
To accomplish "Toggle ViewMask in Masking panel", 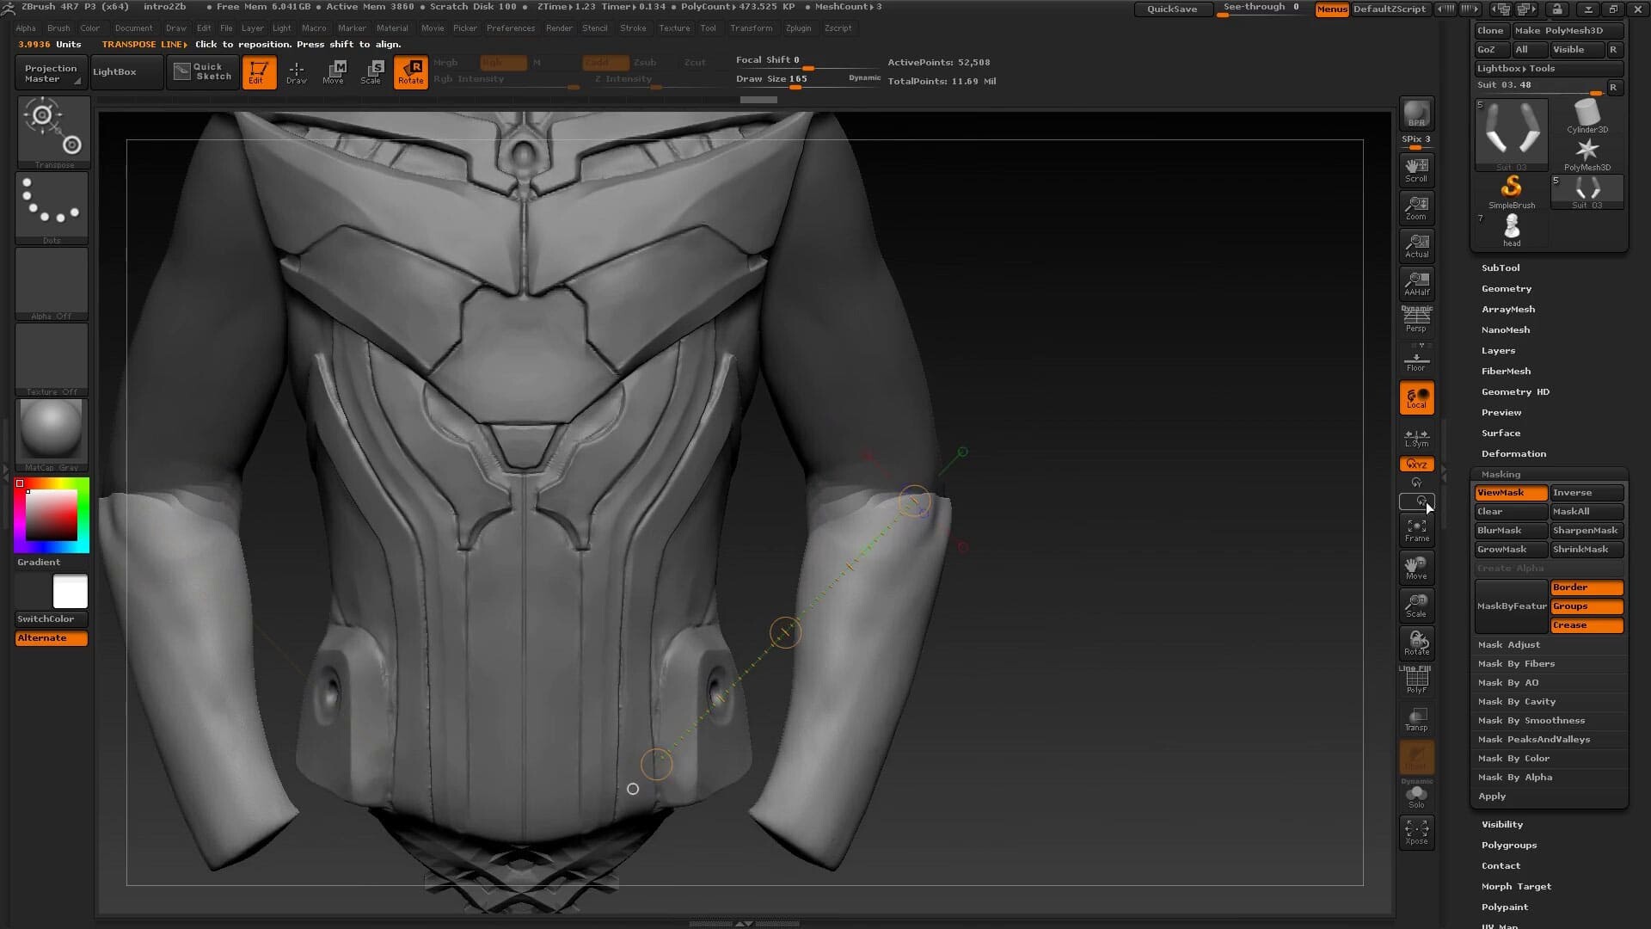I will point(1511,493).
